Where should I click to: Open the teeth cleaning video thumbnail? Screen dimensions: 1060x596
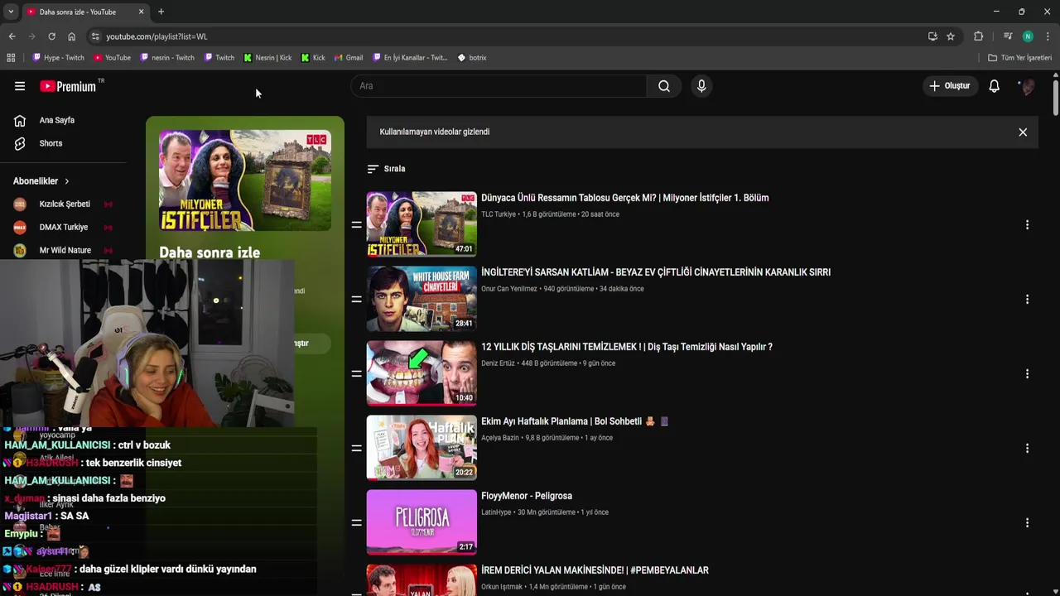click(422, 372)
